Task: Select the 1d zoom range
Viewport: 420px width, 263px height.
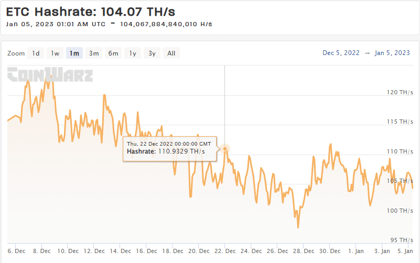Action: [36, 53]
